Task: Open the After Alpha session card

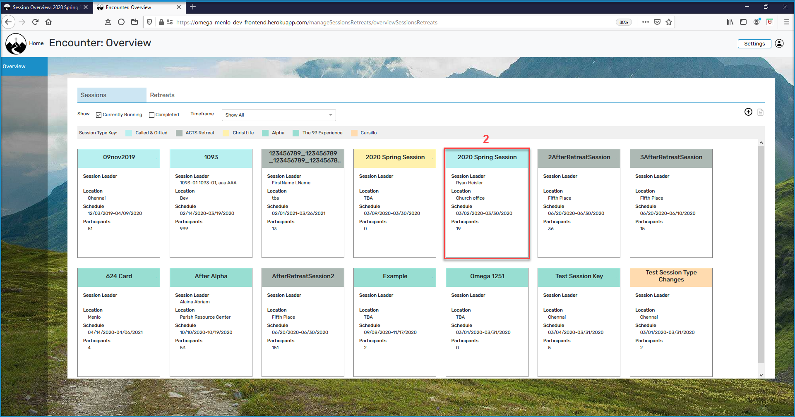Action: [x=211, y=322]
